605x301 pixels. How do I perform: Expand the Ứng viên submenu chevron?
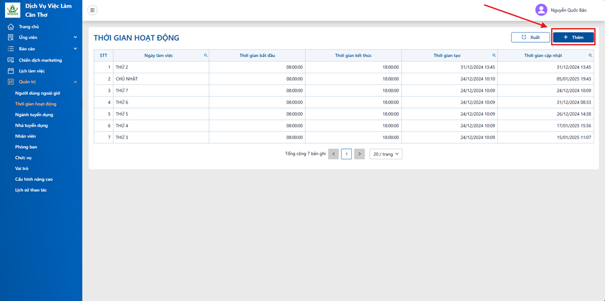(76, 37)
